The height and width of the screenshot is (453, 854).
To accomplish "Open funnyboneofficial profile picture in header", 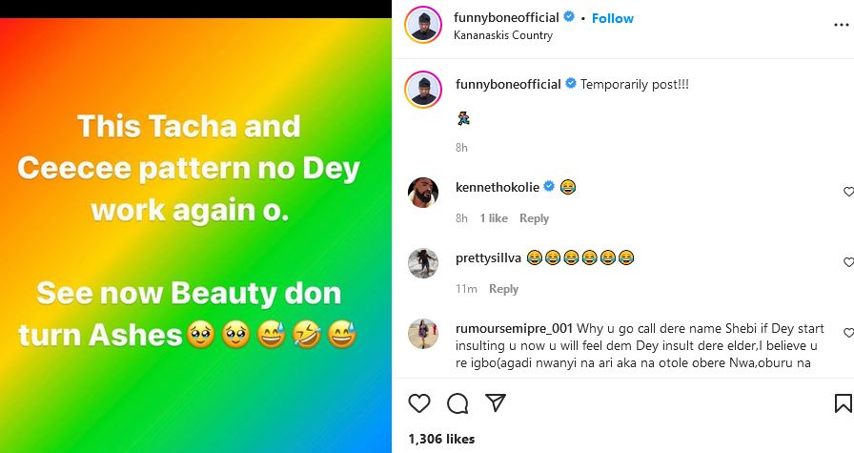I will tap(422, 25).
